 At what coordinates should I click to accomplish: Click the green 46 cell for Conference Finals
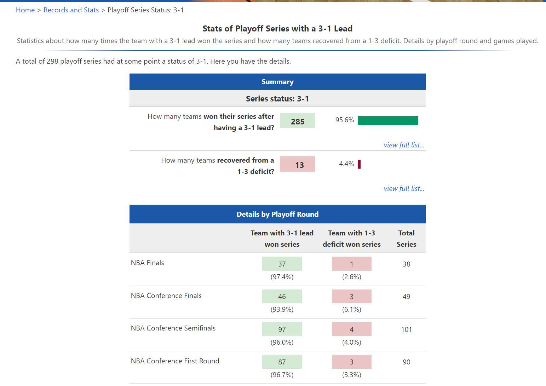click(282, 297)
